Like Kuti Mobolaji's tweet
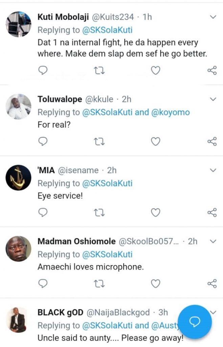 coord(155,70)
